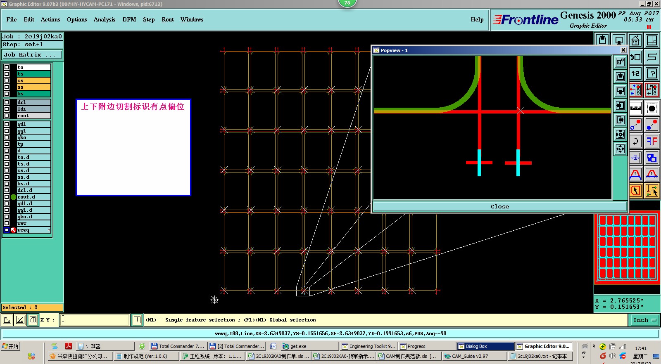Select the S-shaped snap icon
661x364 pixels.
pyautogui.click(x=652, y=57)
